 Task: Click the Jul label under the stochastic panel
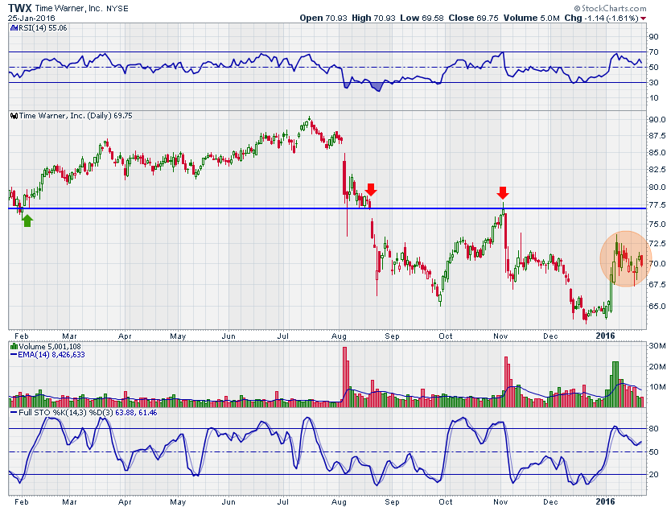(282, 501)
